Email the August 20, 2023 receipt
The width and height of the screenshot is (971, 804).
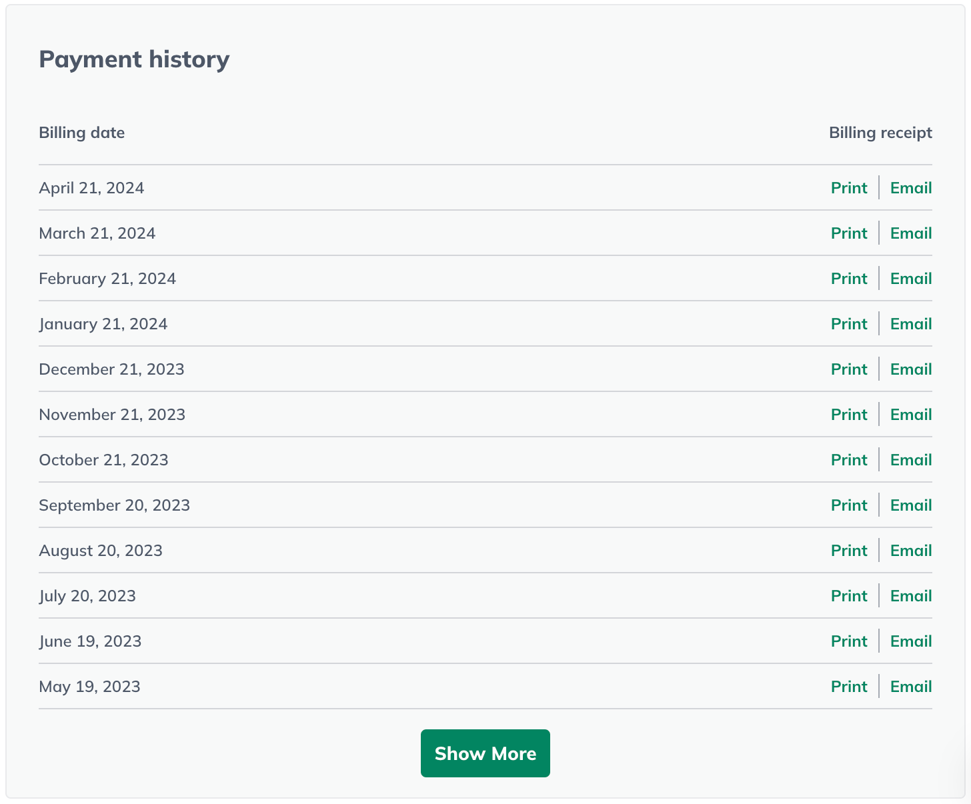pyautogui.click(x=911, y=551)
